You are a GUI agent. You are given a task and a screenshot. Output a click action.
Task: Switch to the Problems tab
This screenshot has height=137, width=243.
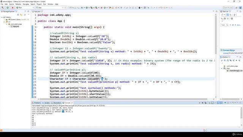[x=36, y=103]
